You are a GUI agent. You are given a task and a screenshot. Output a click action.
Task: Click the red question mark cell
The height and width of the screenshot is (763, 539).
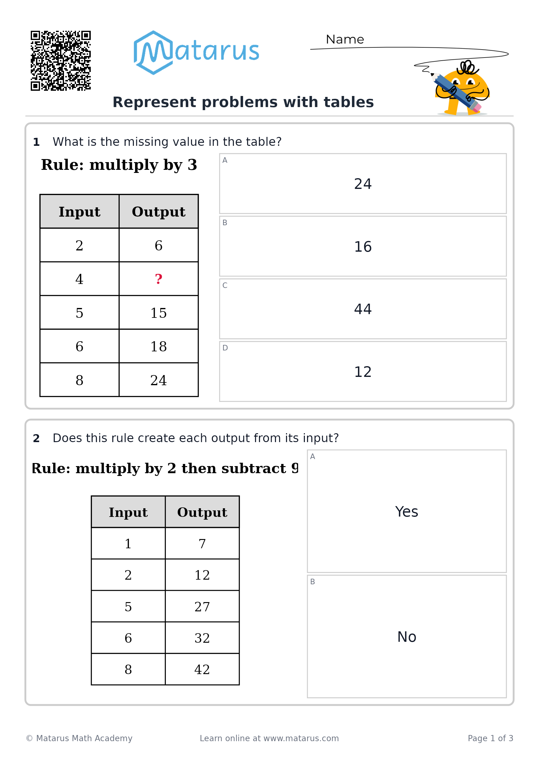[x=158, y=279]
